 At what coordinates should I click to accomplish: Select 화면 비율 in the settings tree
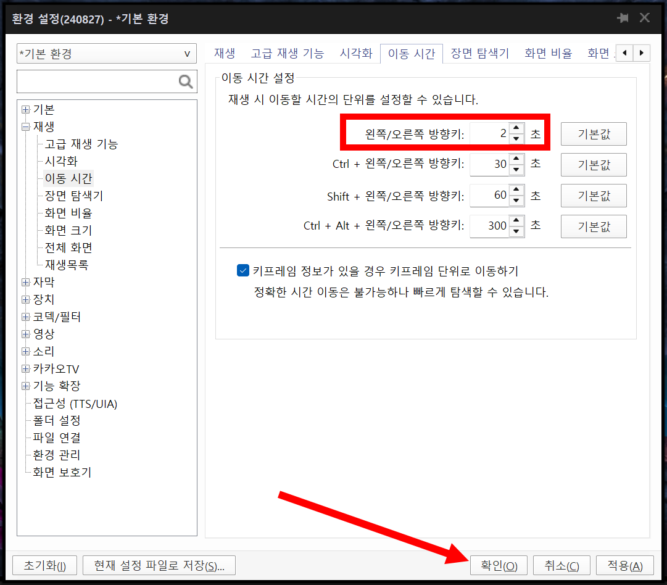[x=68, y=213]
